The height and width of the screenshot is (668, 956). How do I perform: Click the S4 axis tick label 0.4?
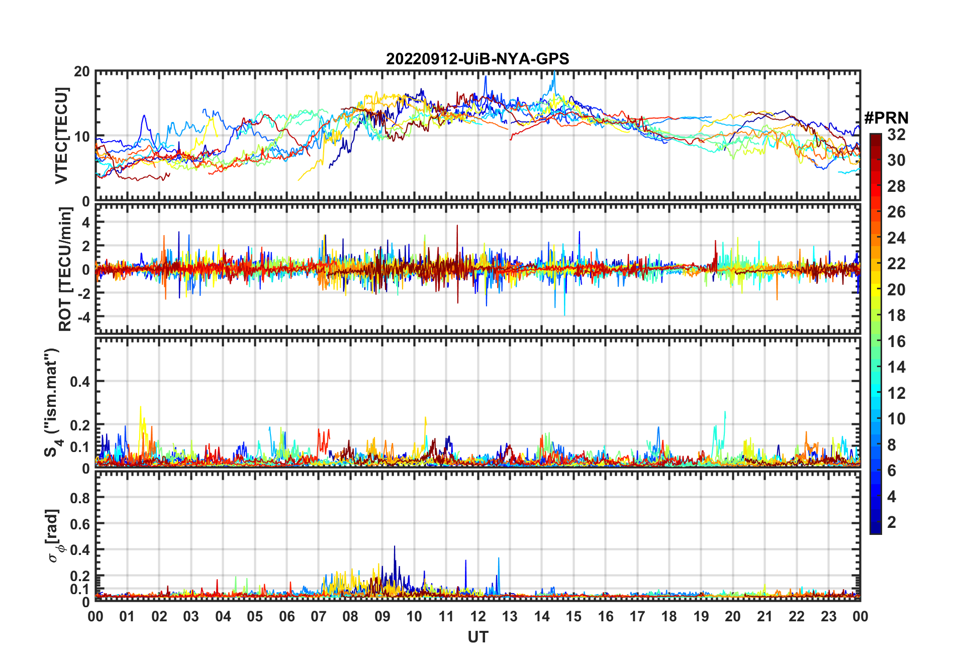click(79, 381)
